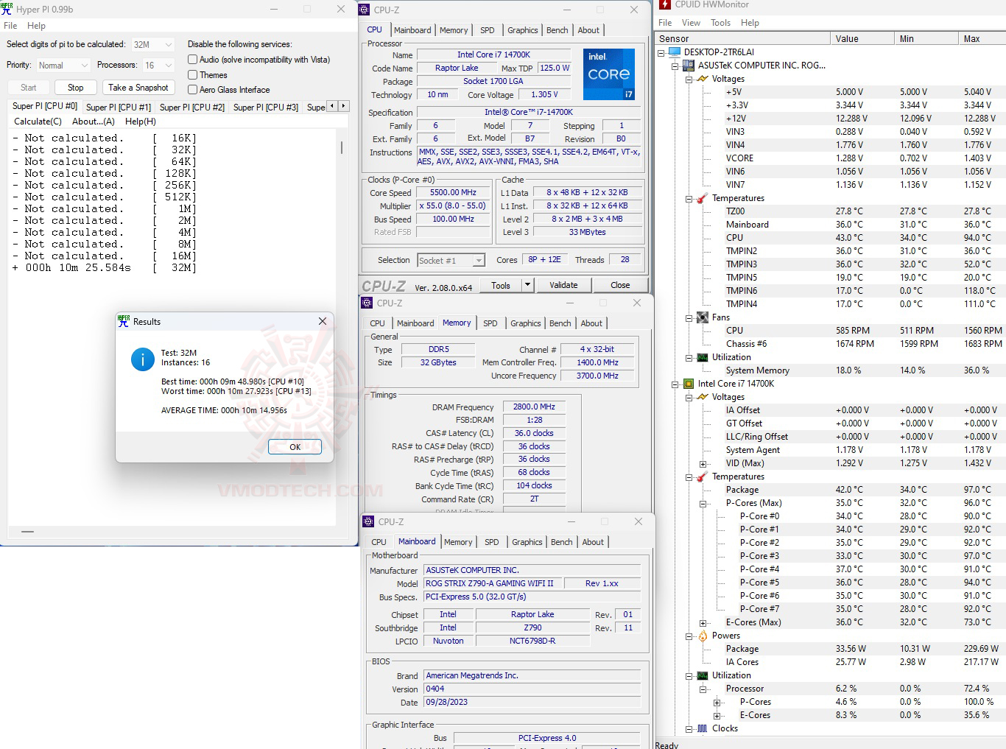Click the Take a Snapshot button
The image size is (1006, 749).
138,88
